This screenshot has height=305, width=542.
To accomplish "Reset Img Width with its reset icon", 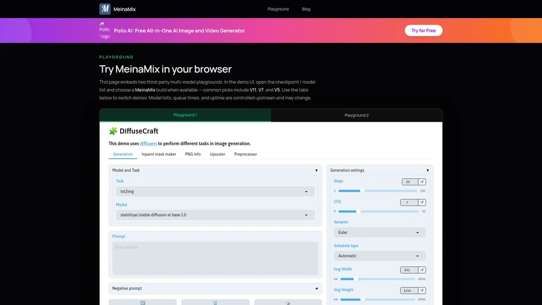I will (x=422, y=270).
